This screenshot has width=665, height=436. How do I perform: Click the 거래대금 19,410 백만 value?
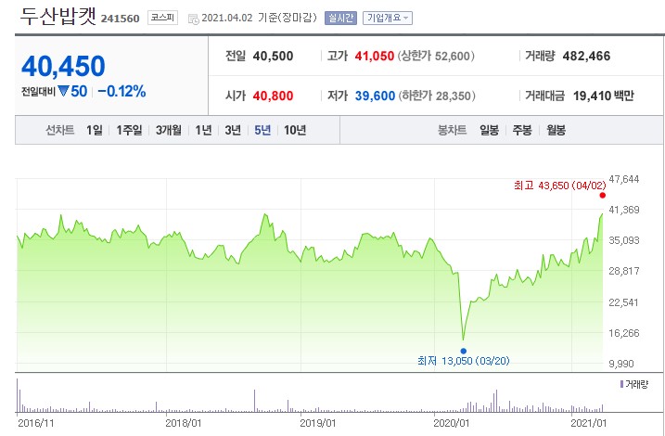tap(604, 96)
